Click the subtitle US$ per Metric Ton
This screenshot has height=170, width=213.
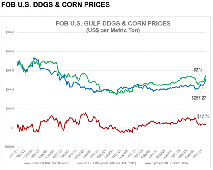(x=113, y=30)
